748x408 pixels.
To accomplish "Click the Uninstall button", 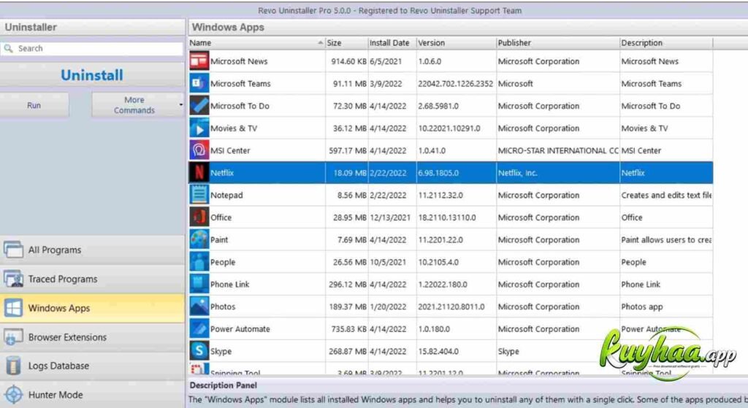I will [92, 75].
